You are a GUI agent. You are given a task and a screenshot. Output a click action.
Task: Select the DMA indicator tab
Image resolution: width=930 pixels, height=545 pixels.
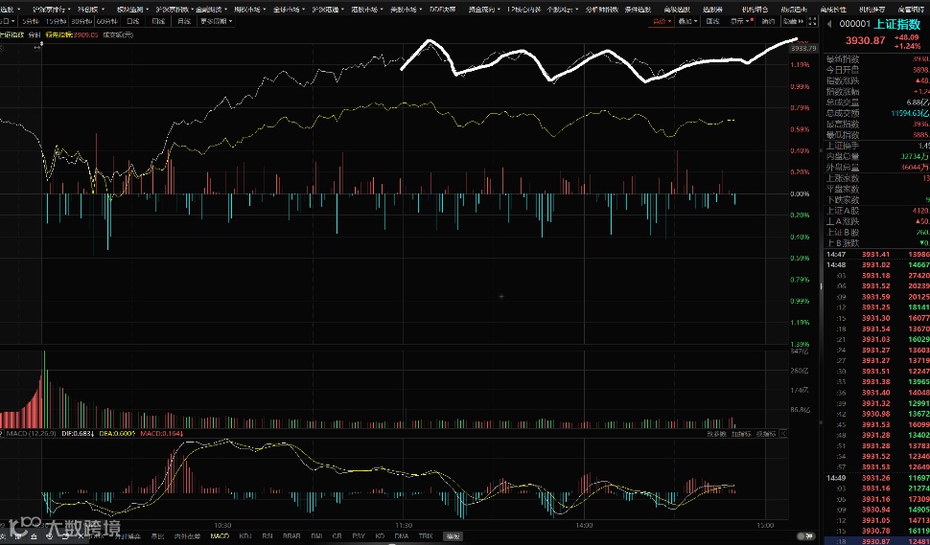(x=402, y=536)
